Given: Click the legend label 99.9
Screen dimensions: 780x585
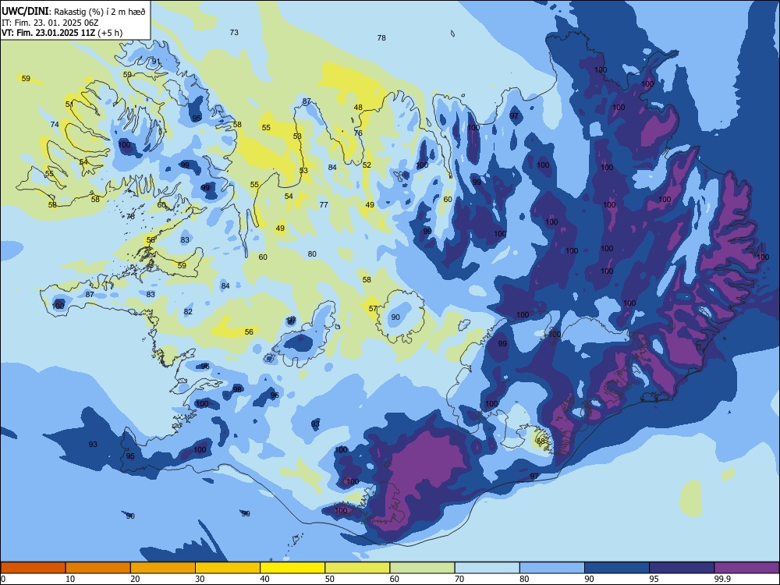Looking at the screenshot, I should (722, 579).
